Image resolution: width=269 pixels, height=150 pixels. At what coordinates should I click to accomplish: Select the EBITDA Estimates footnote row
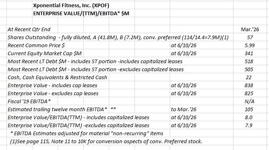click(x=86, y=133)
